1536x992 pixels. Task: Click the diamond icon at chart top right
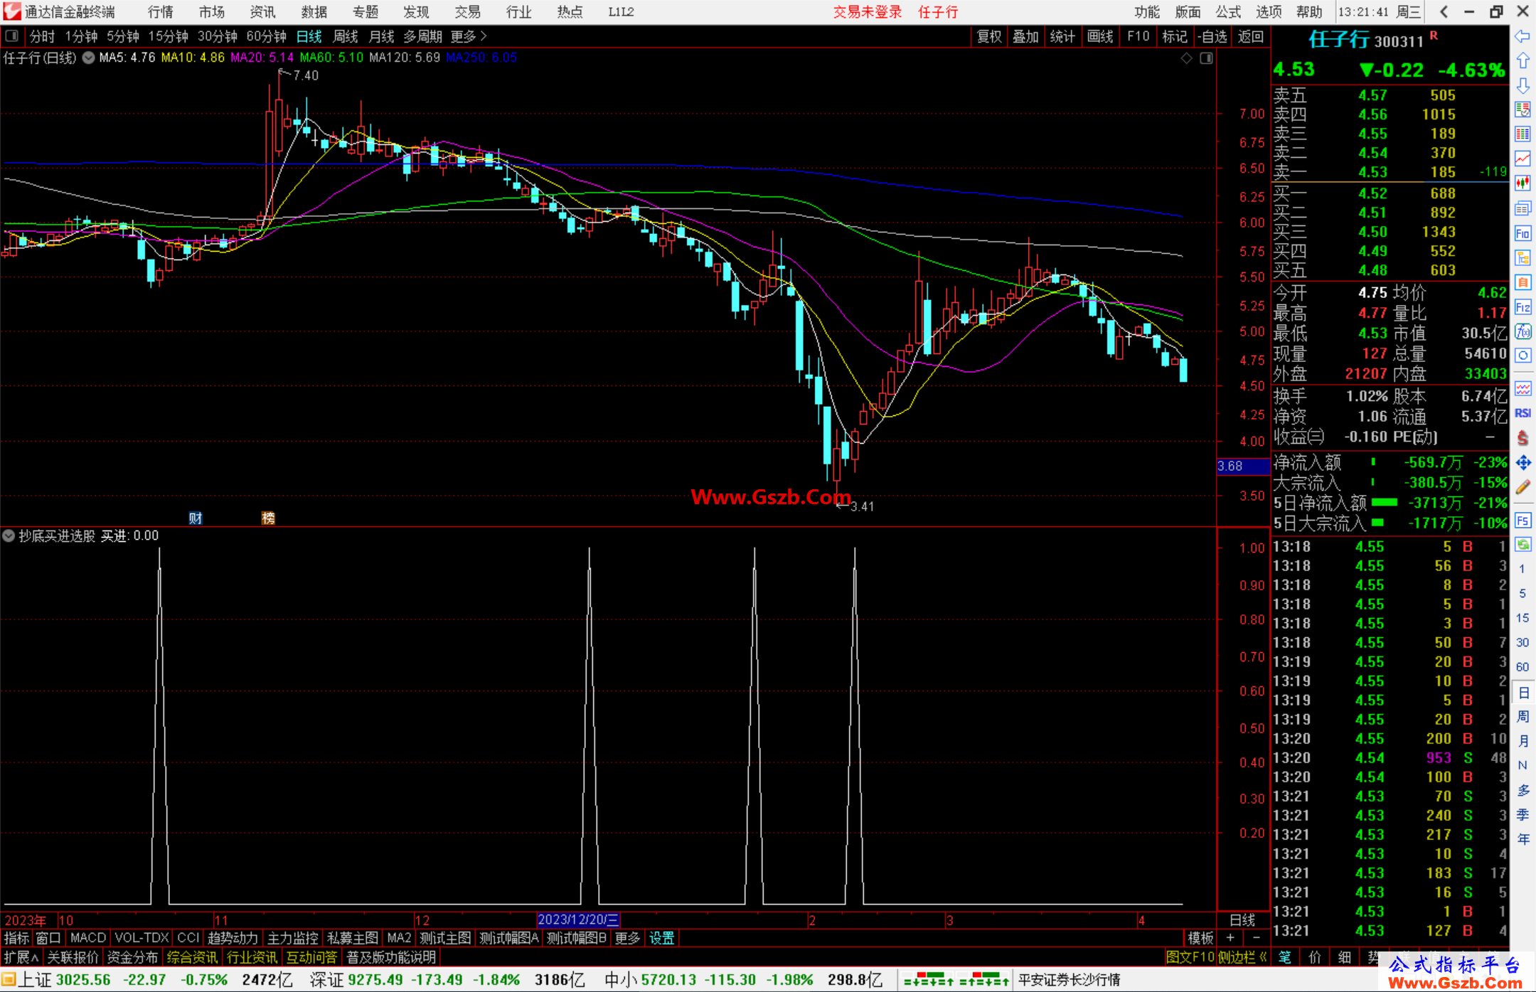pos(1186,58)
